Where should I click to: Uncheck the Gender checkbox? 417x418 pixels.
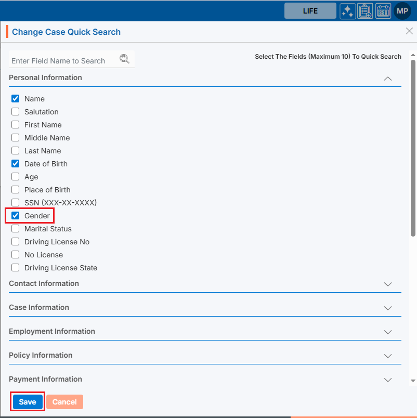[x=16, y=216]
